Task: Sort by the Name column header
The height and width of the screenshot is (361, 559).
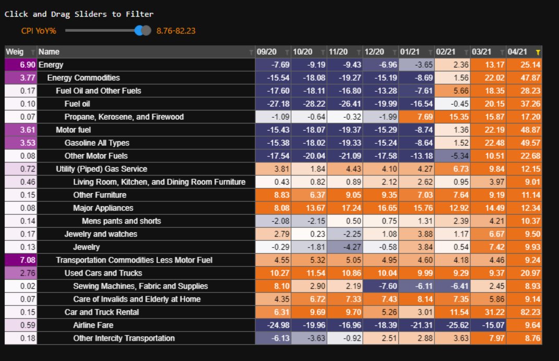Action: tap(49, 52)
